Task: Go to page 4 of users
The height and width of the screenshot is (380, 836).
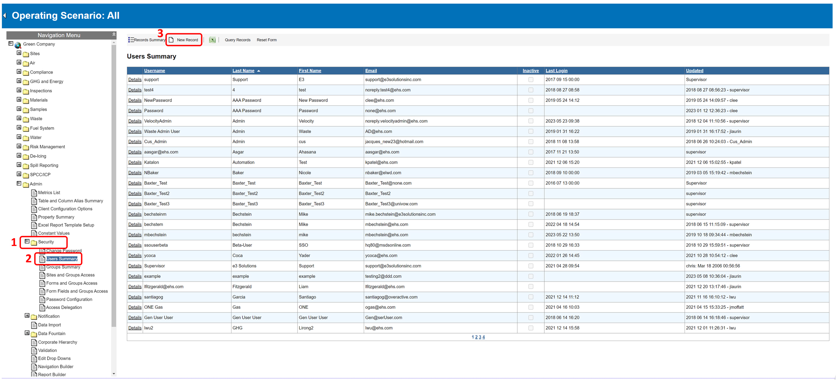Action: pos(484,337)
